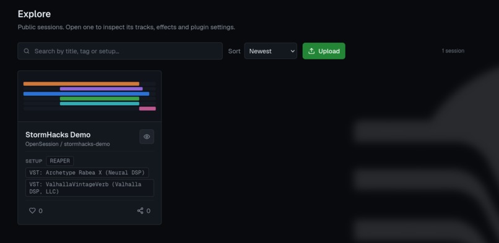This screenshot has width=499, height=243.
Task: Click the OpenSession / stormhacks-demo path
Action: click(67, 144)
